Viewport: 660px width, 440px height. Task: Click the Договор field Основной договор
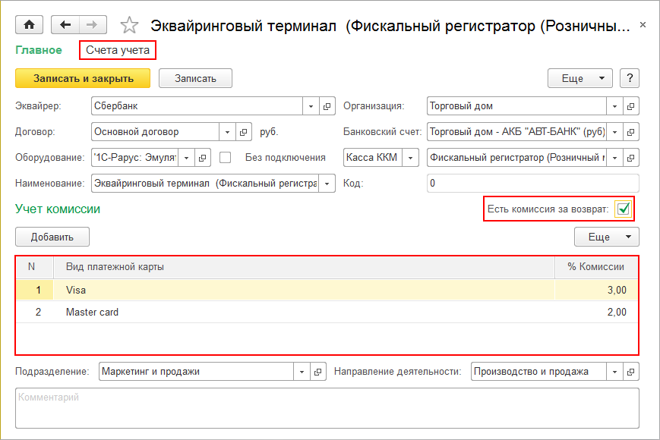click(x=156, y=132)
